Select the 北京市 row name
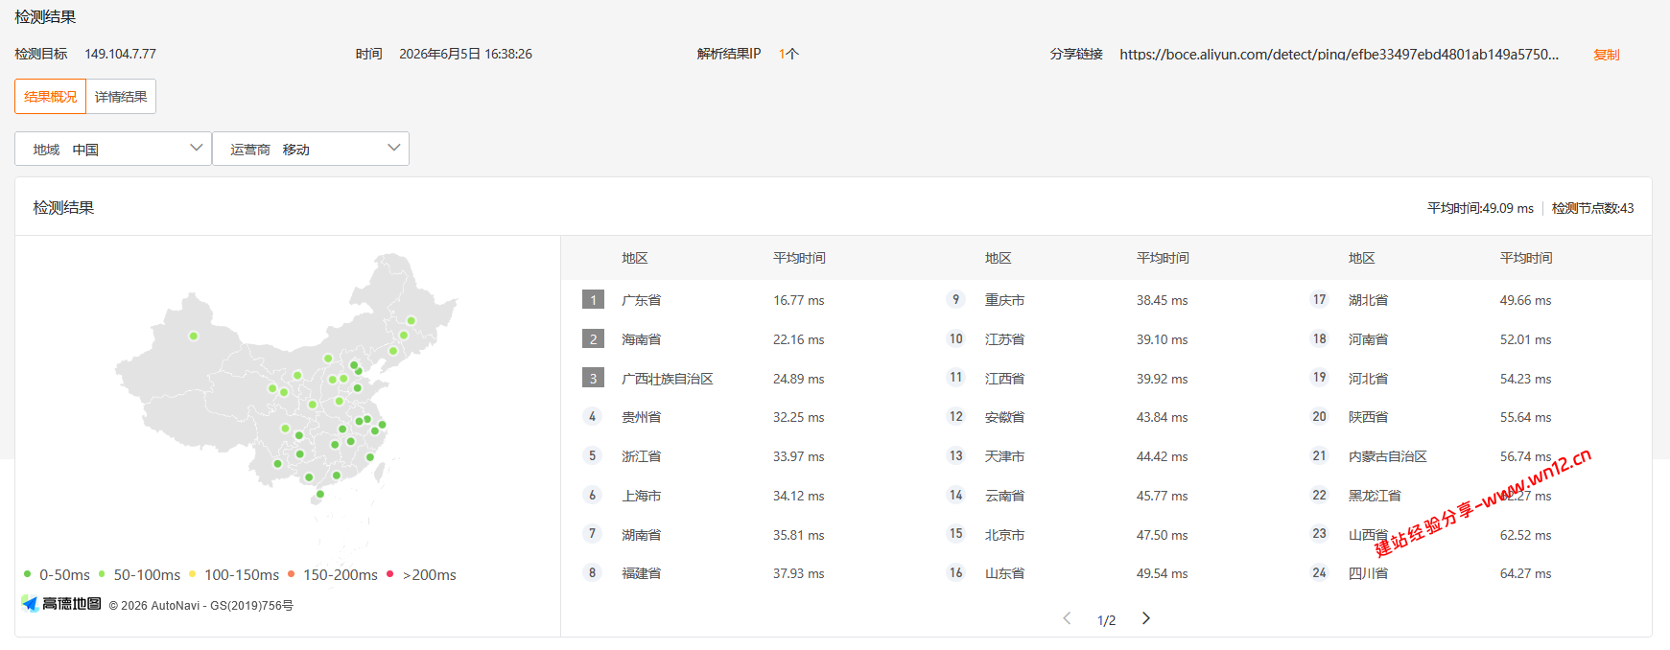The image size is (1670, 650). pyautogui.click(x=1004, y=535)
